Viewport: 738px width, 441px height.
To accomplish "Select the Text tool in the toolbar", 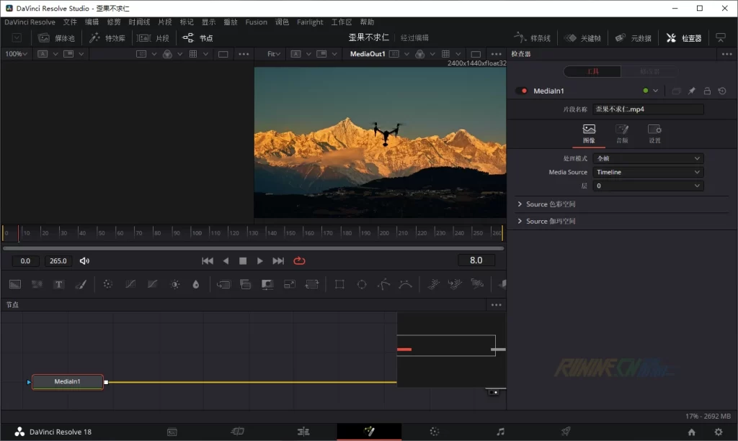I will (59, 284).
